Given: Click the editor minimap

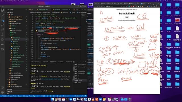Looking at the screenshot, I should [x=84, y=16].
